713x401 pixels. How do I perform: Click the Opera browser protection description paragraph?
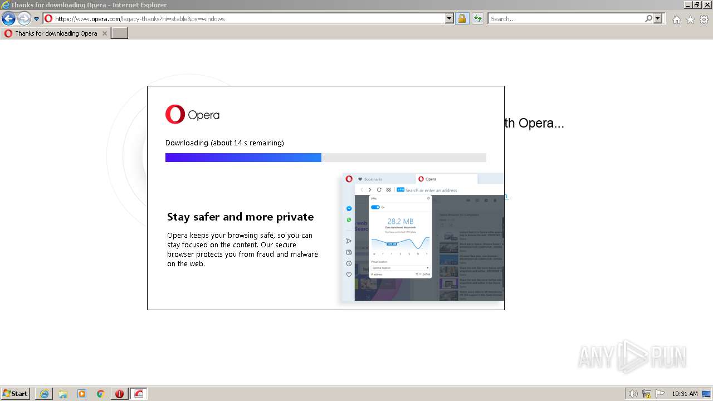242,250
